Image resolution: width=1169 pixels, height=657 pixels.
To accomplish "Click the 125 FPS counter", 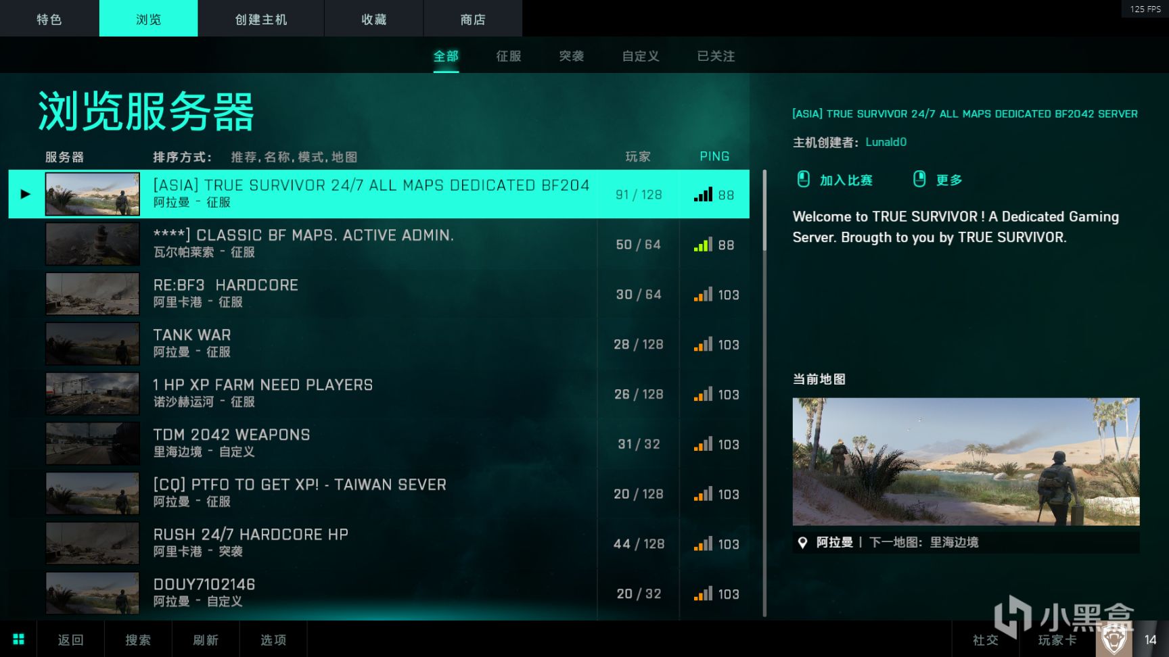I will tap(1145, 9).
